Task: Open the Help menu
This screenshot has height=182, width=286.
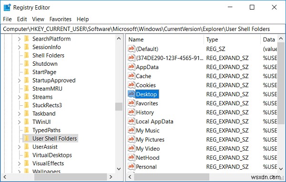Action: [82, 19]
